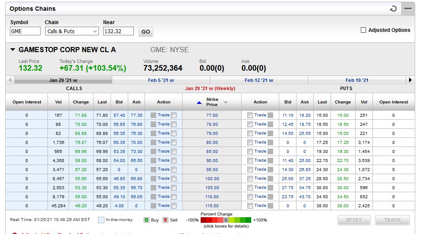Image resolution: width=432 pixels, height=234 pixels.
Task: Open the 95.00 strike price link
Action: pyautogui.click(x=212, y=170)
